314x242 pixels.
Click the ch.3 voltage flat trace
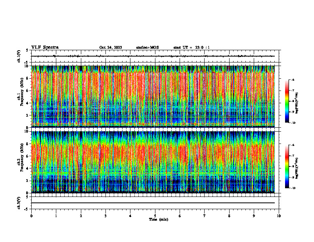(153, 203)
